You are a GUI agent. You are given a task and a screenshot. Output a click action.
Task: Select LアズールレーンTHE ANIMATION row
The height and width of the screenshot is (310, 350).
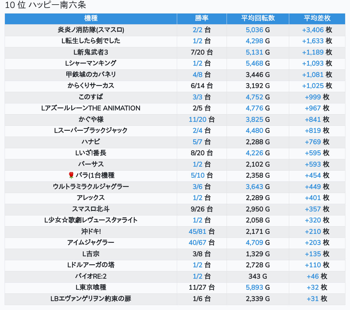coord(91,108)
